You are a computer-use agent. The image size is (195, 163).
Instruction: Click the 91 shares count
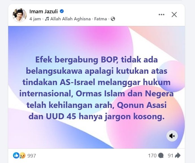click(x=170, y=156)
